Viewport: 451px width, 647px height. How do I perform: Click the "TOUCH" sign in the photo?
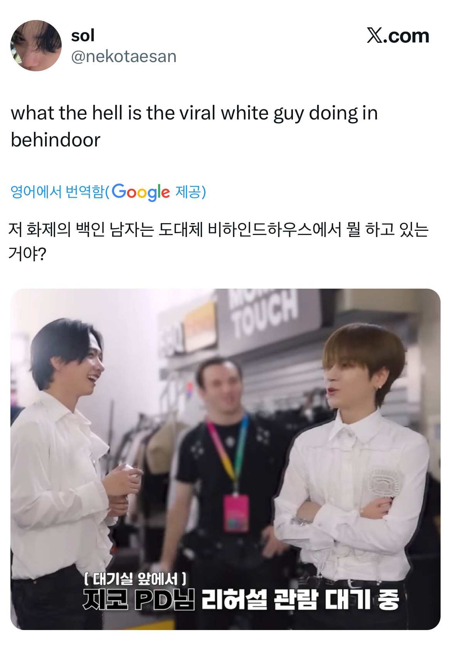point(266,313)
